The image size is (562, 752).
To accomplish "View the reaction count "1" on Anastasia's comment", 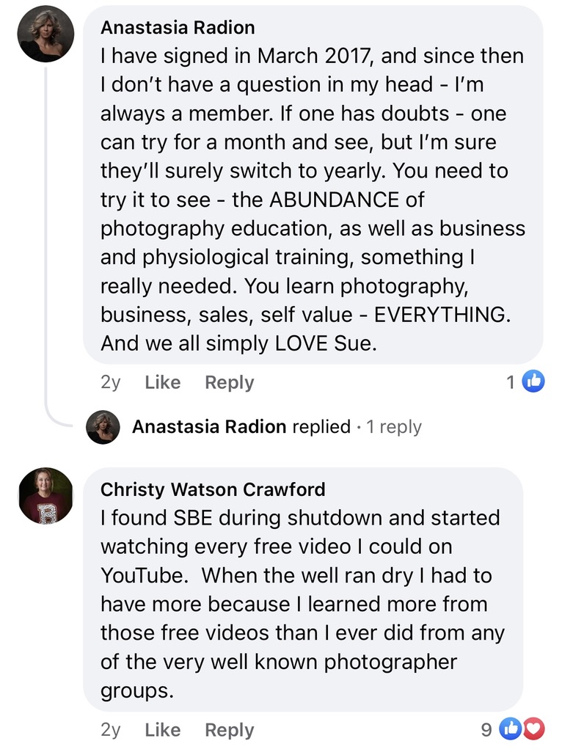I will pyautogui.click(x=511, y=382).
